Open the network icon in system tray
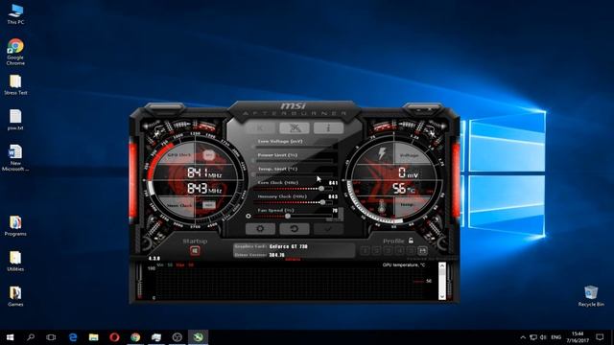The width and height of the screenshot is (614, 345). click(x=533, y=336)
